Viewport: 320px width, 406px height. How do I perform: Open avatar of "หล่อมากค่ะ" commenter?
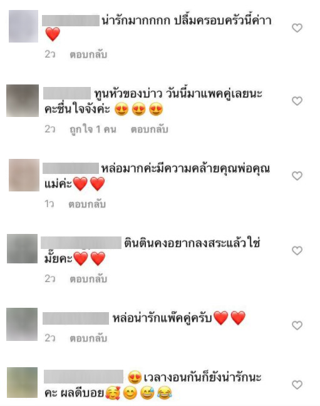point(24,175)
